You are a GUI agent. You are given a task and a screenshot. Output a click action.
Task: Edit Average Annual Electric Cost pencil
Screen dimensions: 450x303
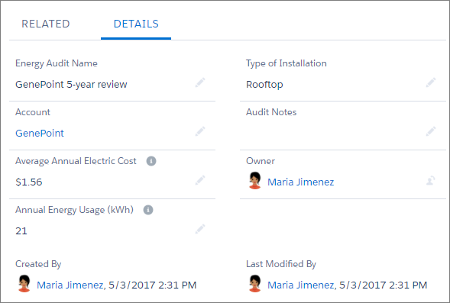point(200,180)
